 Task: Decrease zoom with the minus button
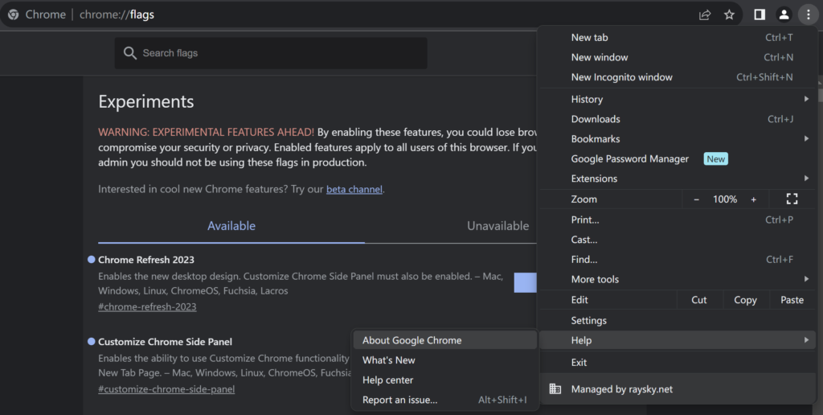tap(696, 199)
